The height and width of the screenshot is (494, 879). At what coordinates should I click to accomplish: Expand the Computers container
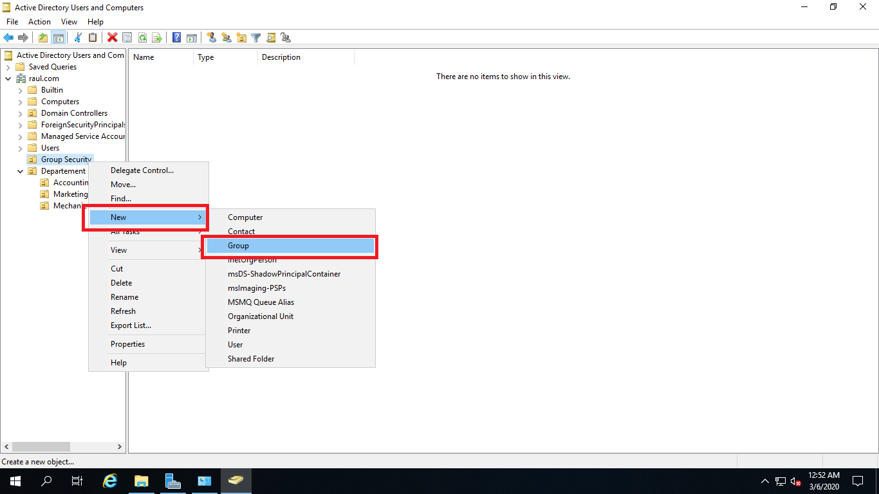pos(21,101)
